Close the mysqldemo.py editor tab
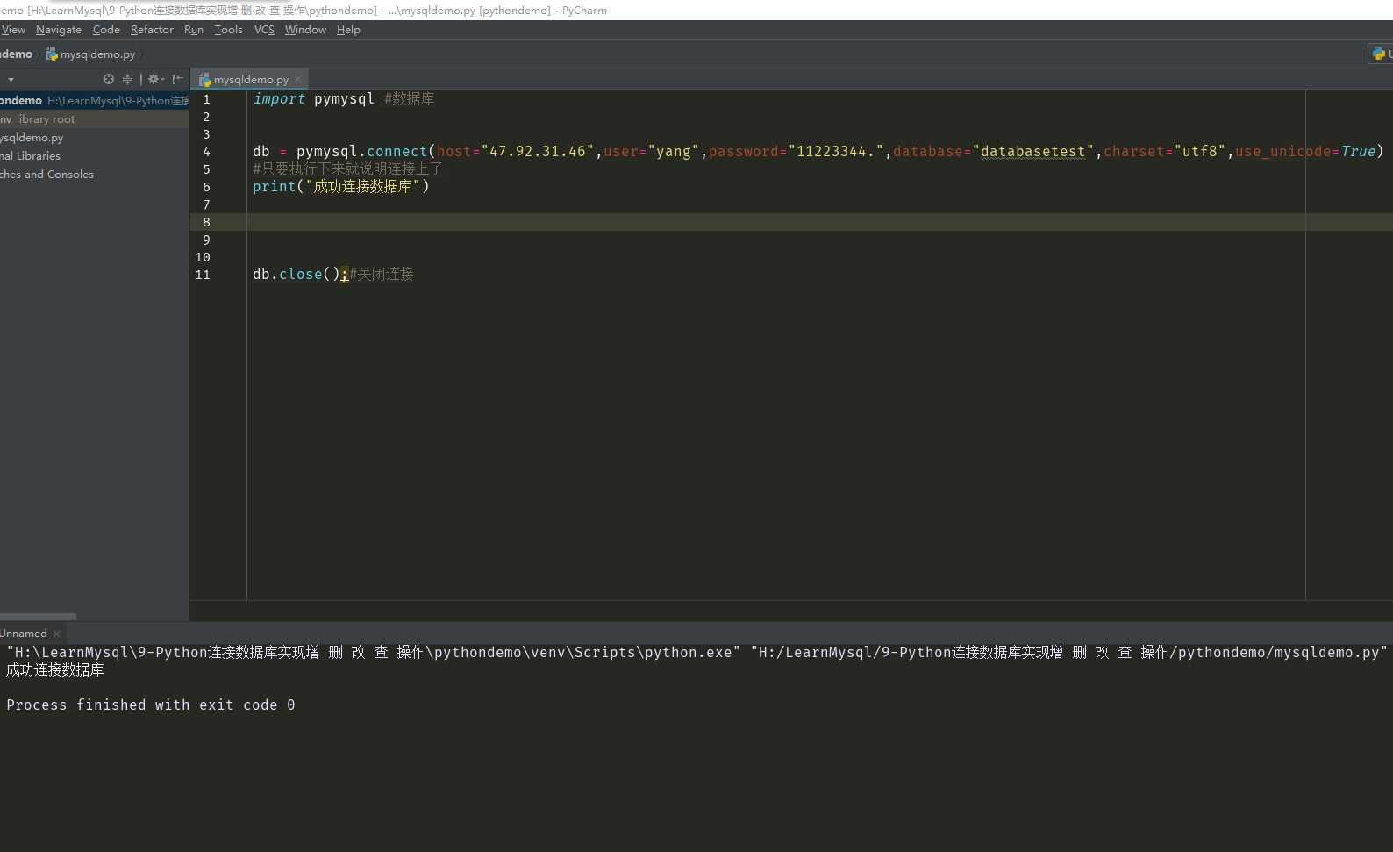 298,79
